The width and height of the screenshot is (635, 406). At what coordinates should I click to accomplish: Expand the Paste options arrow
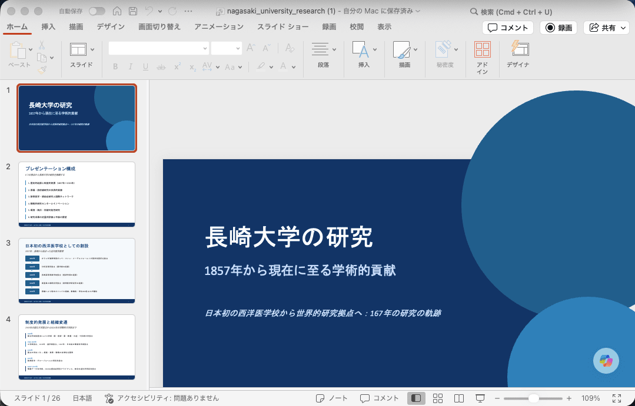pyautogui.click(x=31, y=50)
